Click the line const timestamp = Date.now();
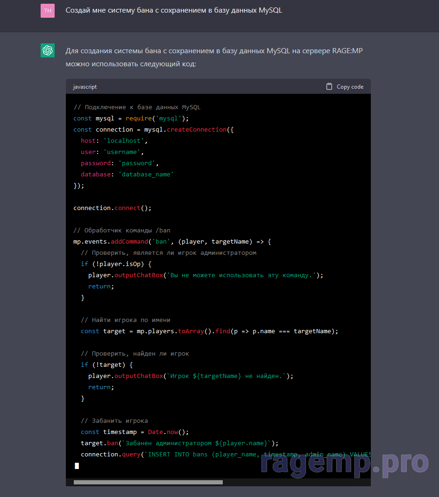Image resolution: width=439 pixels, height=497 pixels. pyautogui.click(x=135, y=432)
